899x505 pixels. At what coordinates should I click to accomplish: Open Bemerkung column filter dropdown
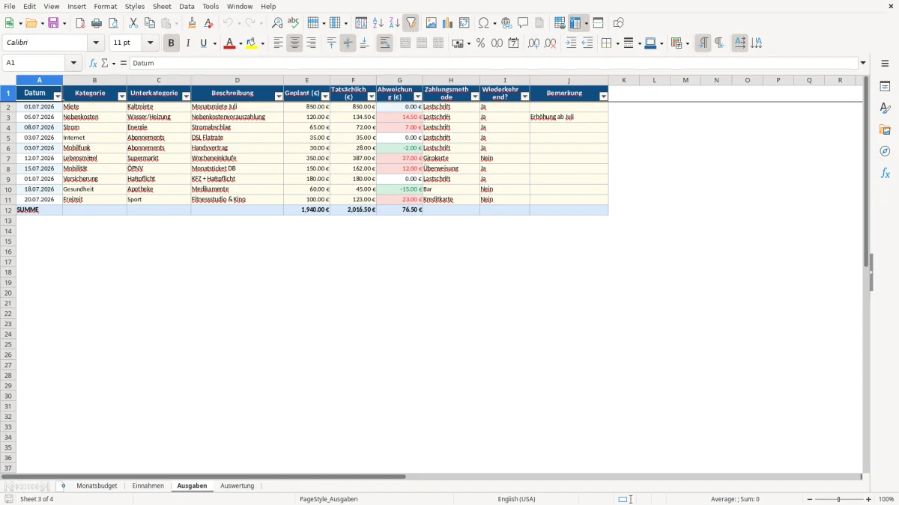[x=604, y=97]
